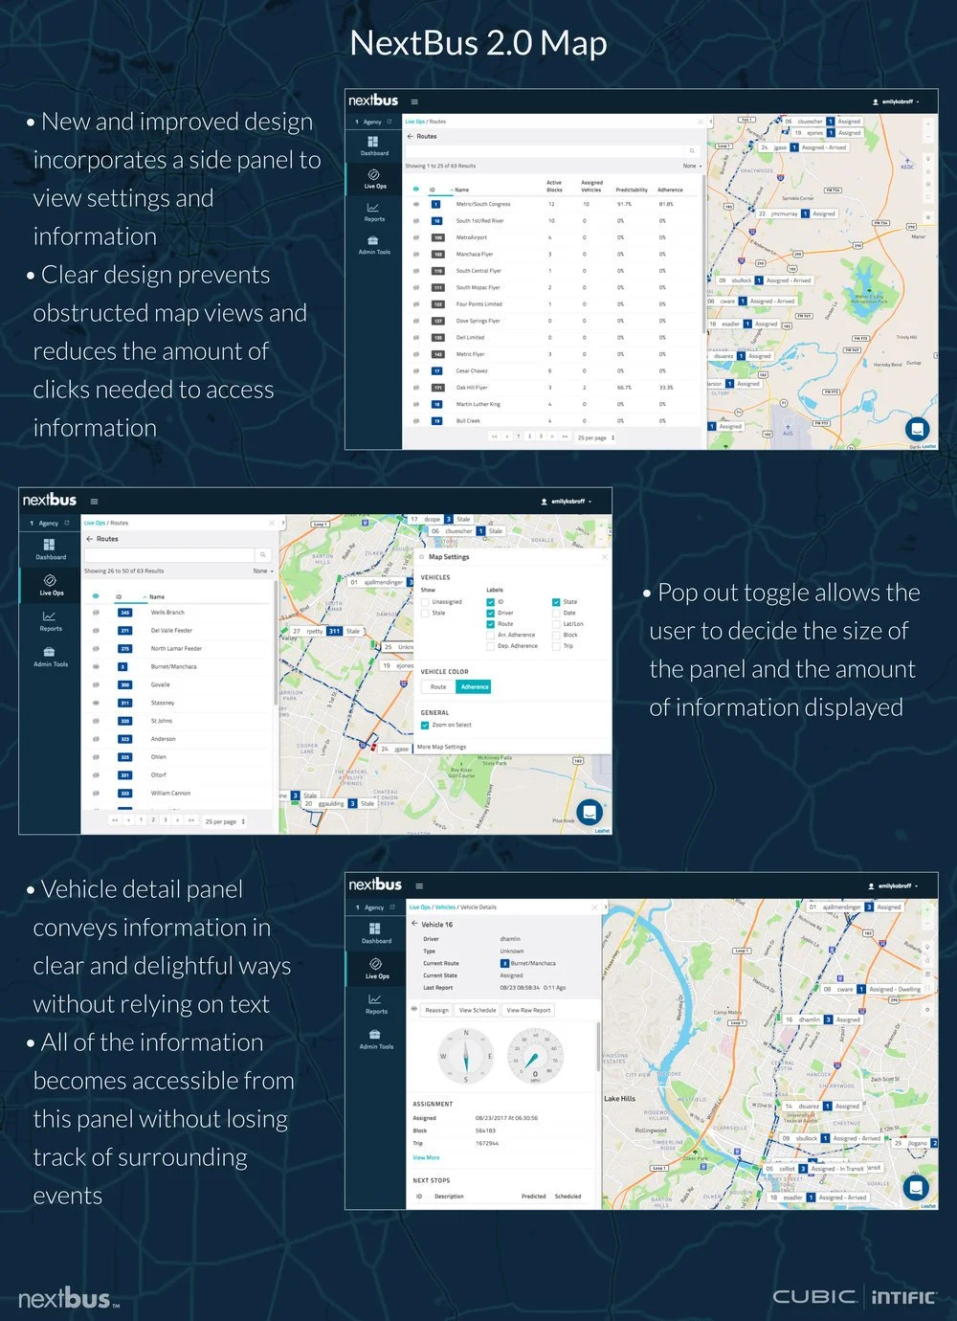Open chat bubble in Map Settings screenshot map
Image resolution: width=957 pixels, height=1321 pixels.
(x=590, y=812)
